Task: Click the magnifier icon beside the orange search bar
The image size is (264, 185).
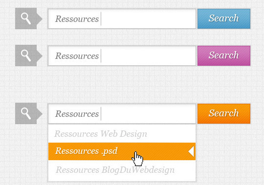Action: pyautogui.click(x=26, y=113)
